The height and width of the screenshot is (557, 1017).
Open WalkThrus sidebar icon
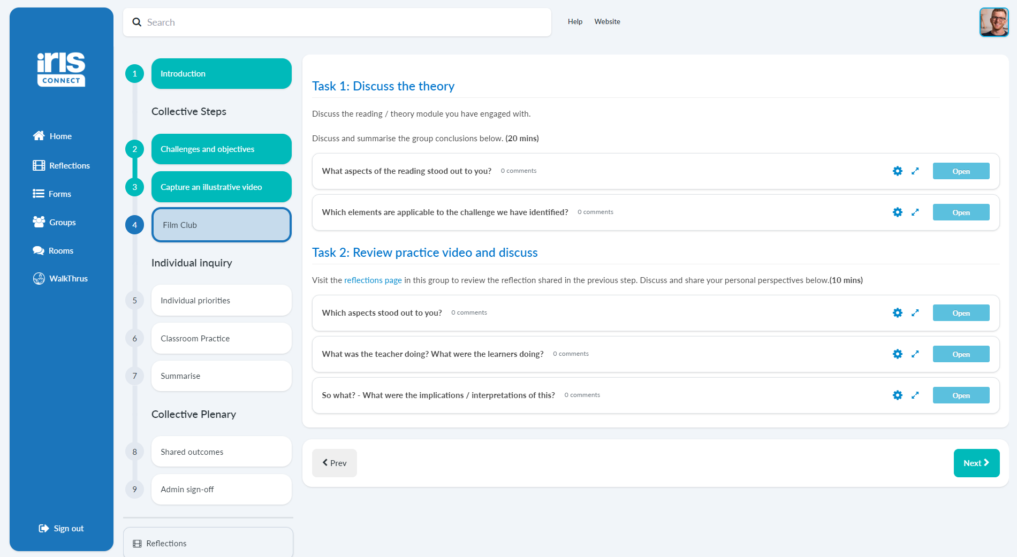click(x=39, y=278)
